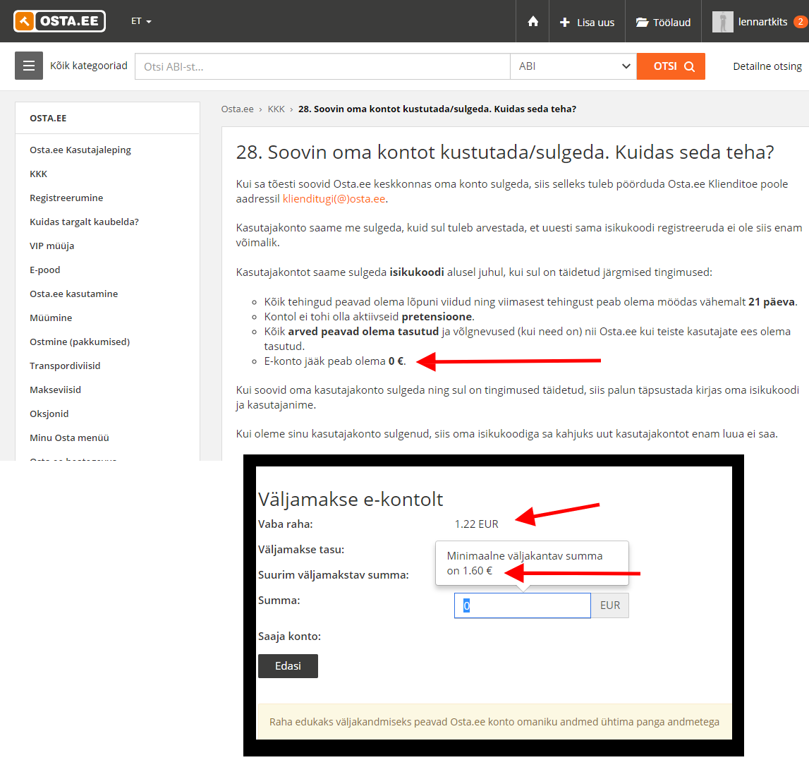Image resolution: width=809 pixels, height=760 pixels.
Task: Click the Saaja konto label
Action: pyautogui.click(x=289, y=636)
